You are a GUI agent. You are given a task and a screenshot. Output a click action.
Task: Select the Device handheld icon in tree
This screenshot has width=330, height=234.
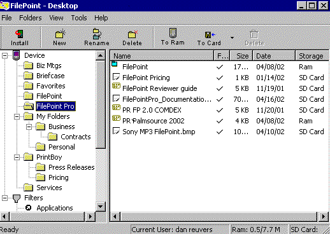17,55
